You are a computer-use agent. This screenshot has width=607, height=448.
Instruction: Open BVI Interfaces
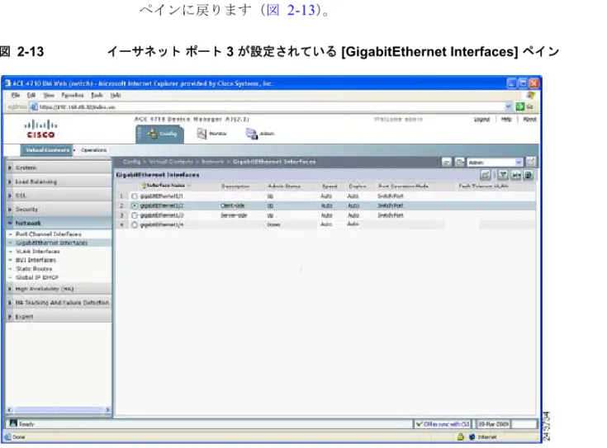36,260
